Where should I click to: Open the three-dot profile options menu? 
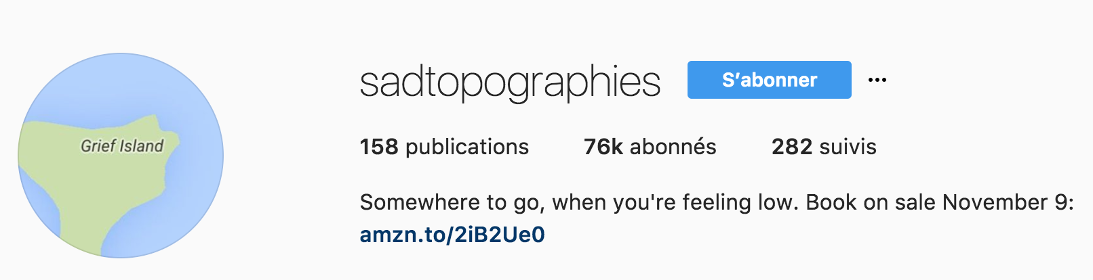pos(877,80)
